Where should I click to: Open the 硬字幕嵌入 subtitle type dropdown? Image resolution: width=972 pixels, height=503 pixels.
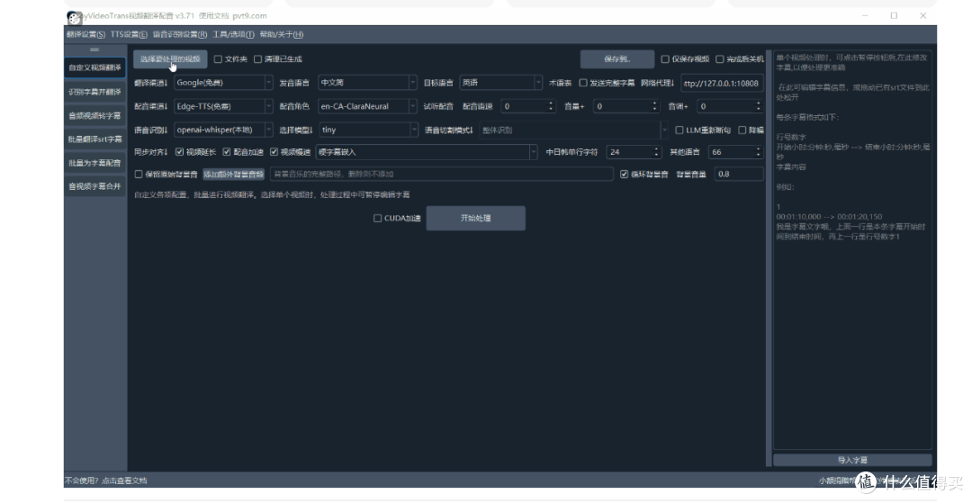(x=427, y=152)
